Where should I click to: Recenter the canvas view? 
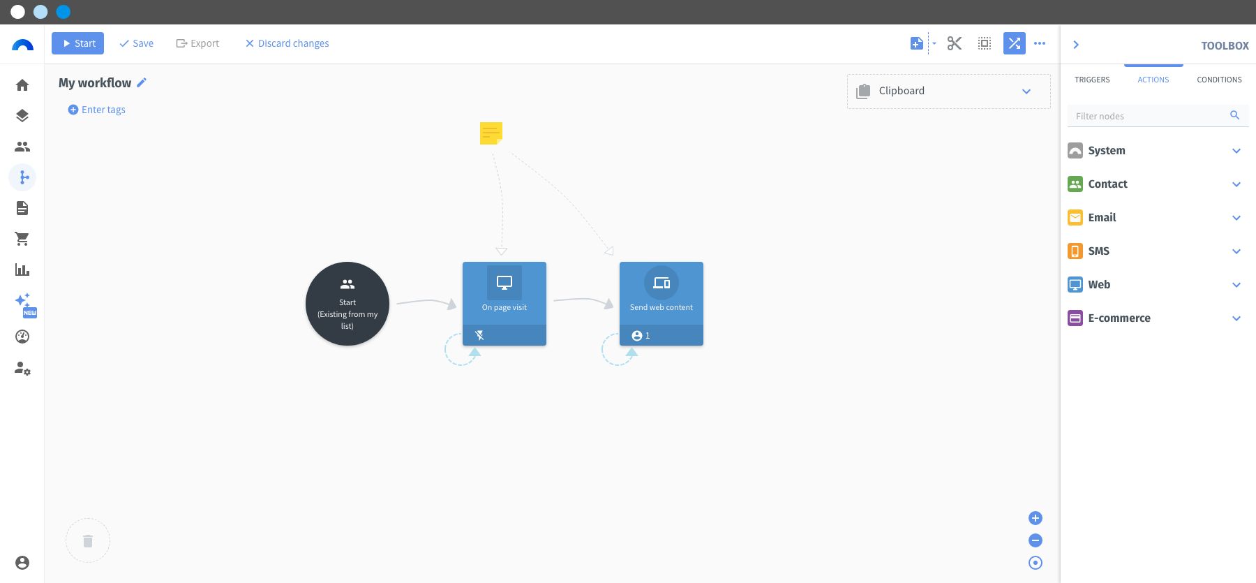1036,563
